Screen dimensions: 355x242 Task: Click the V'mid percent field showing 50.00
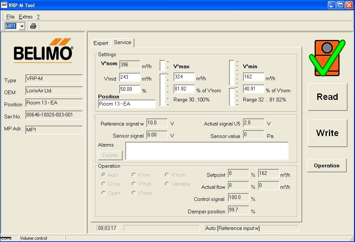click(x=130, y=89)
